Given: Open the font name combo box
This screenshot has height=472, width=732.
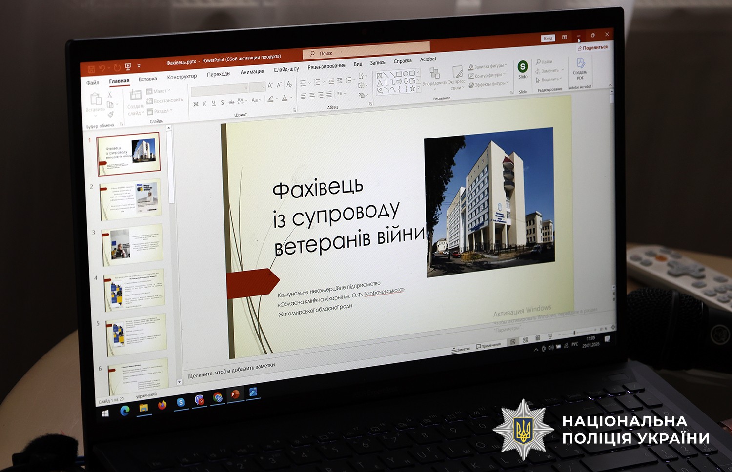Looking at the screenshot, I should point(220,90).
